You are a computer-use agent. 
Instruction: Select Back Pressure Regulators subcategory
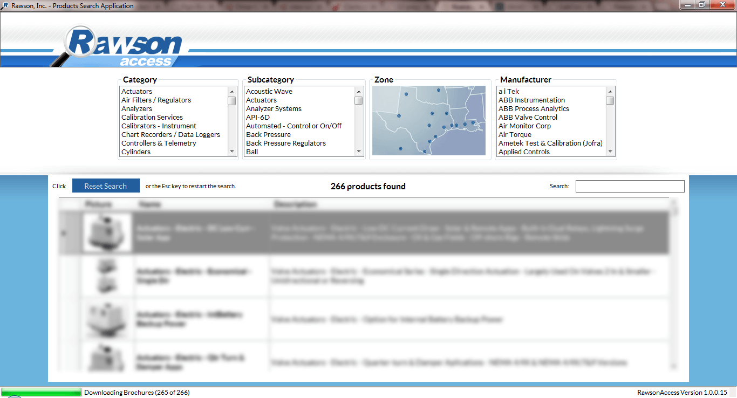(286, 143)
